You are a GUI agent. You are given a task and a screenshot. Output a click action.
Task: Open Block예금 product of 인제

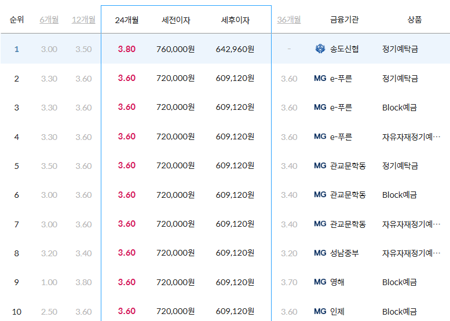pyautogui.click(x=400, y=312)
